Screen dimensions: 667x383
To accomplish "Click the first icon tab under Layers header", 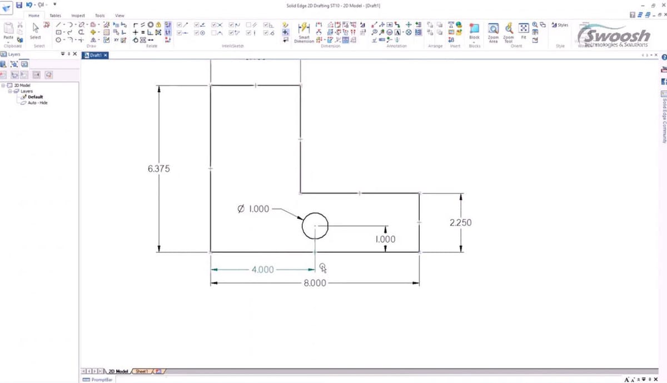I will (x=3, y=64).
